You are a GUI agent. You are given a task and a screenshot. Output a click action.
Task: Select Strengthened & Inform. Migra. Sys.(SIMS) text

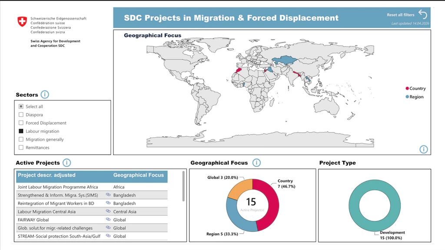pos(58,195)
